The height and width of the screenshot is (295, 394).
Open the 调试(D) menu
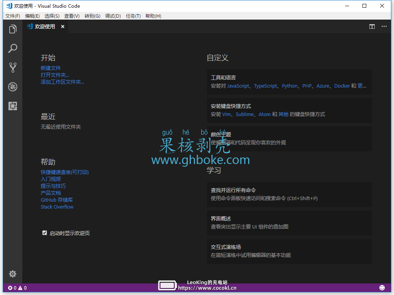tap(113, 16)
